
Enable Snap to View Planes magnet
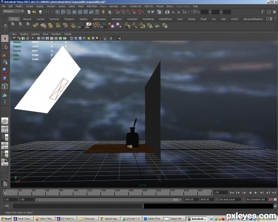pos(134,12)
